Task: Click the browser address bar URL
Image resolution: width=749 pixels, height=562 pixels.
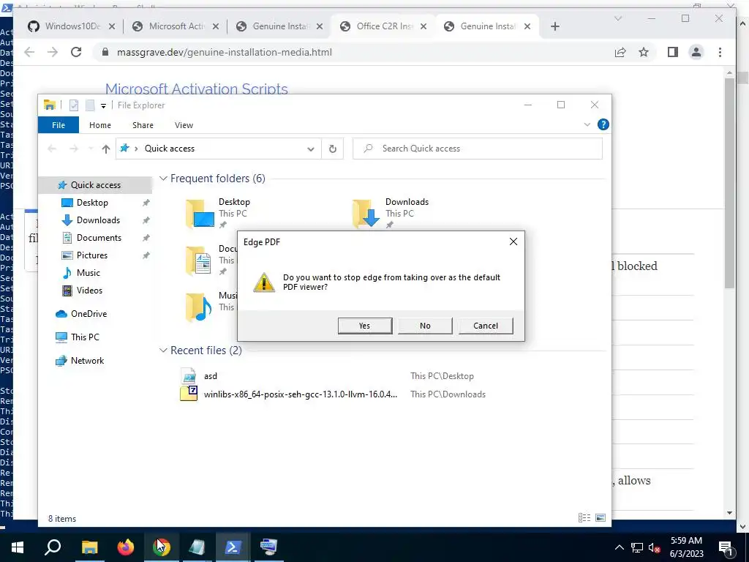Action: [x=224, y=53]
